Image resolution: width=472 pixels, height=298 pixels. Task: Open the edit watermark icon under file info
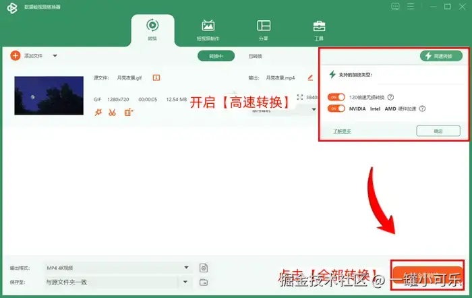tap(129, 113)
